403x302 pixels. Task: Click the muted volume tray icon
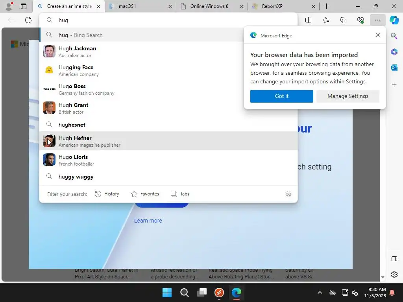pyautogui.click(x=355, y=293)
